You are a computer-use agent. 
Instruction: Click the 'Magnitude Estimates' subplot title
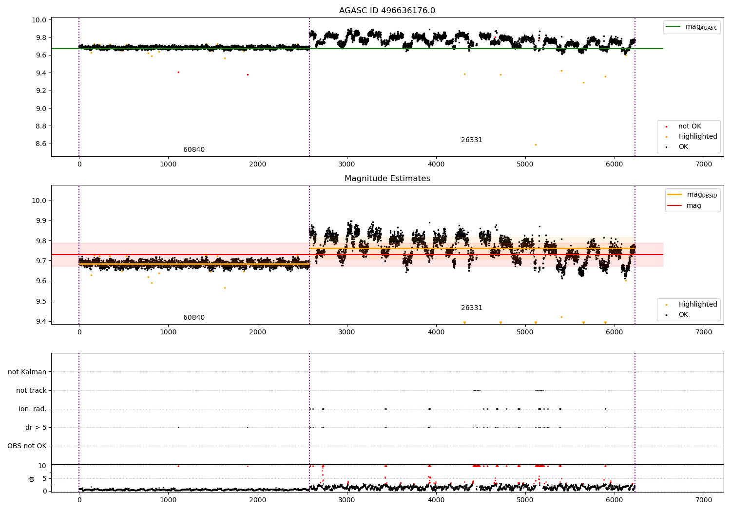coord(387,179)
